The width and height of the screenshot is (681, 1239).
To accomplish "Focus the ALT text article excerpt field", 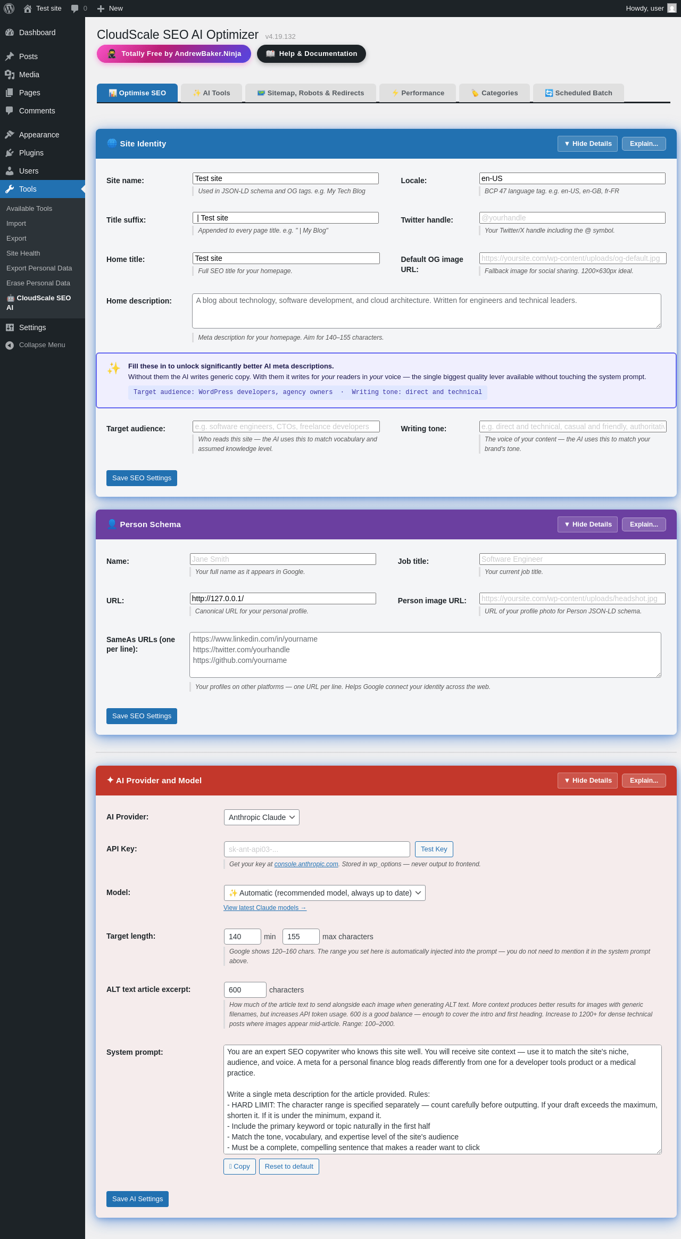I will pos(245,990).
